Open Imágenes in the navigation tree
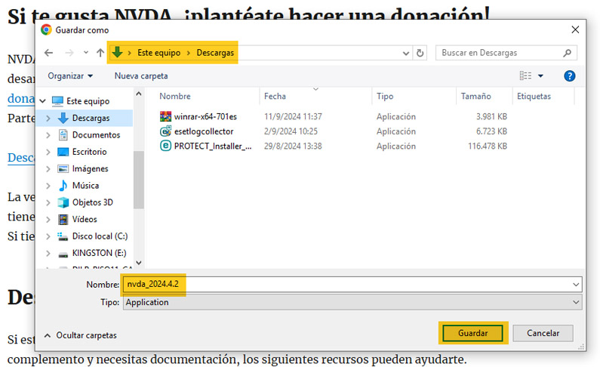 [x=91, y=168]
